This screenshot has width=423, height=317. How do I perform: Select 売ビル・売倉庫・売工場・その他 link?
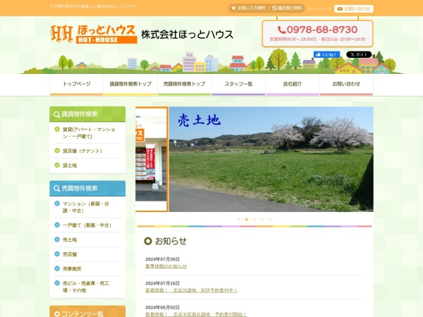point(86,287)
